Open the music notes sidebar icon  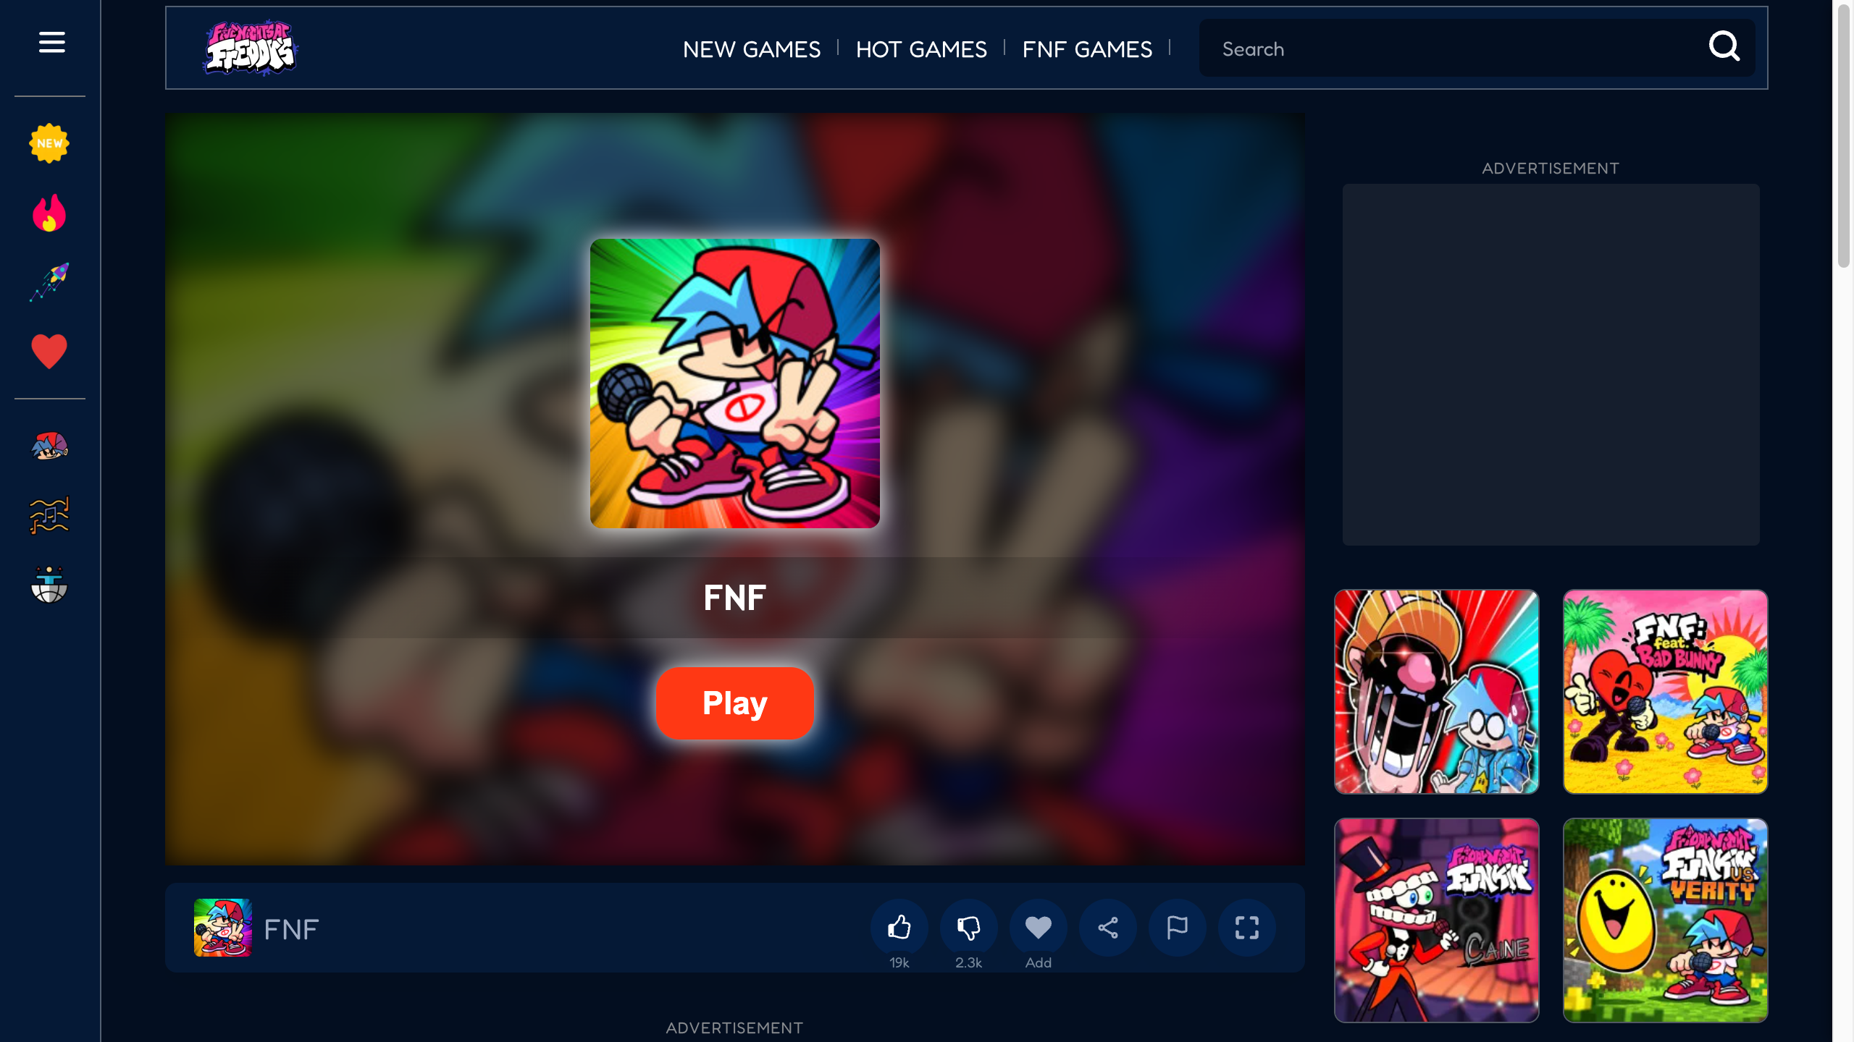[x=49, y=515]
